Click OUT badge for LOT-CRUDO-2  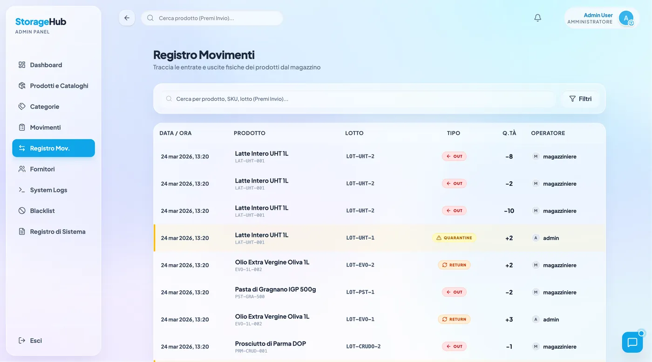click(x=454, y=347)
